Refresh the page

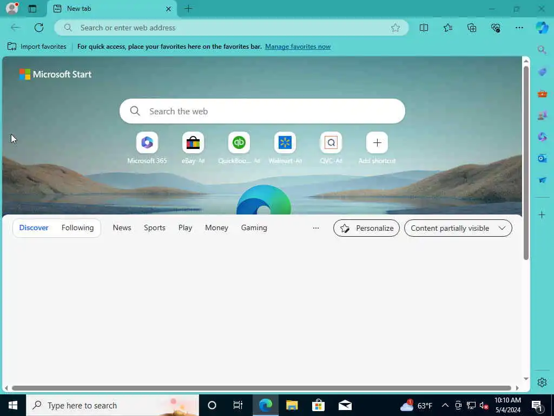point(39,28)
